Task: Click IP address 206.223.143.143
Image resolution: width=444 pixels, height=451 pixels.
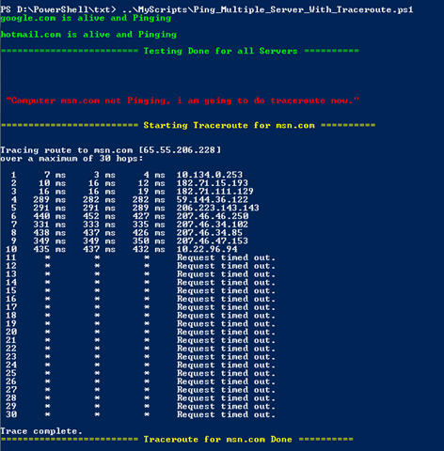Action: click(x=217, y=208)
